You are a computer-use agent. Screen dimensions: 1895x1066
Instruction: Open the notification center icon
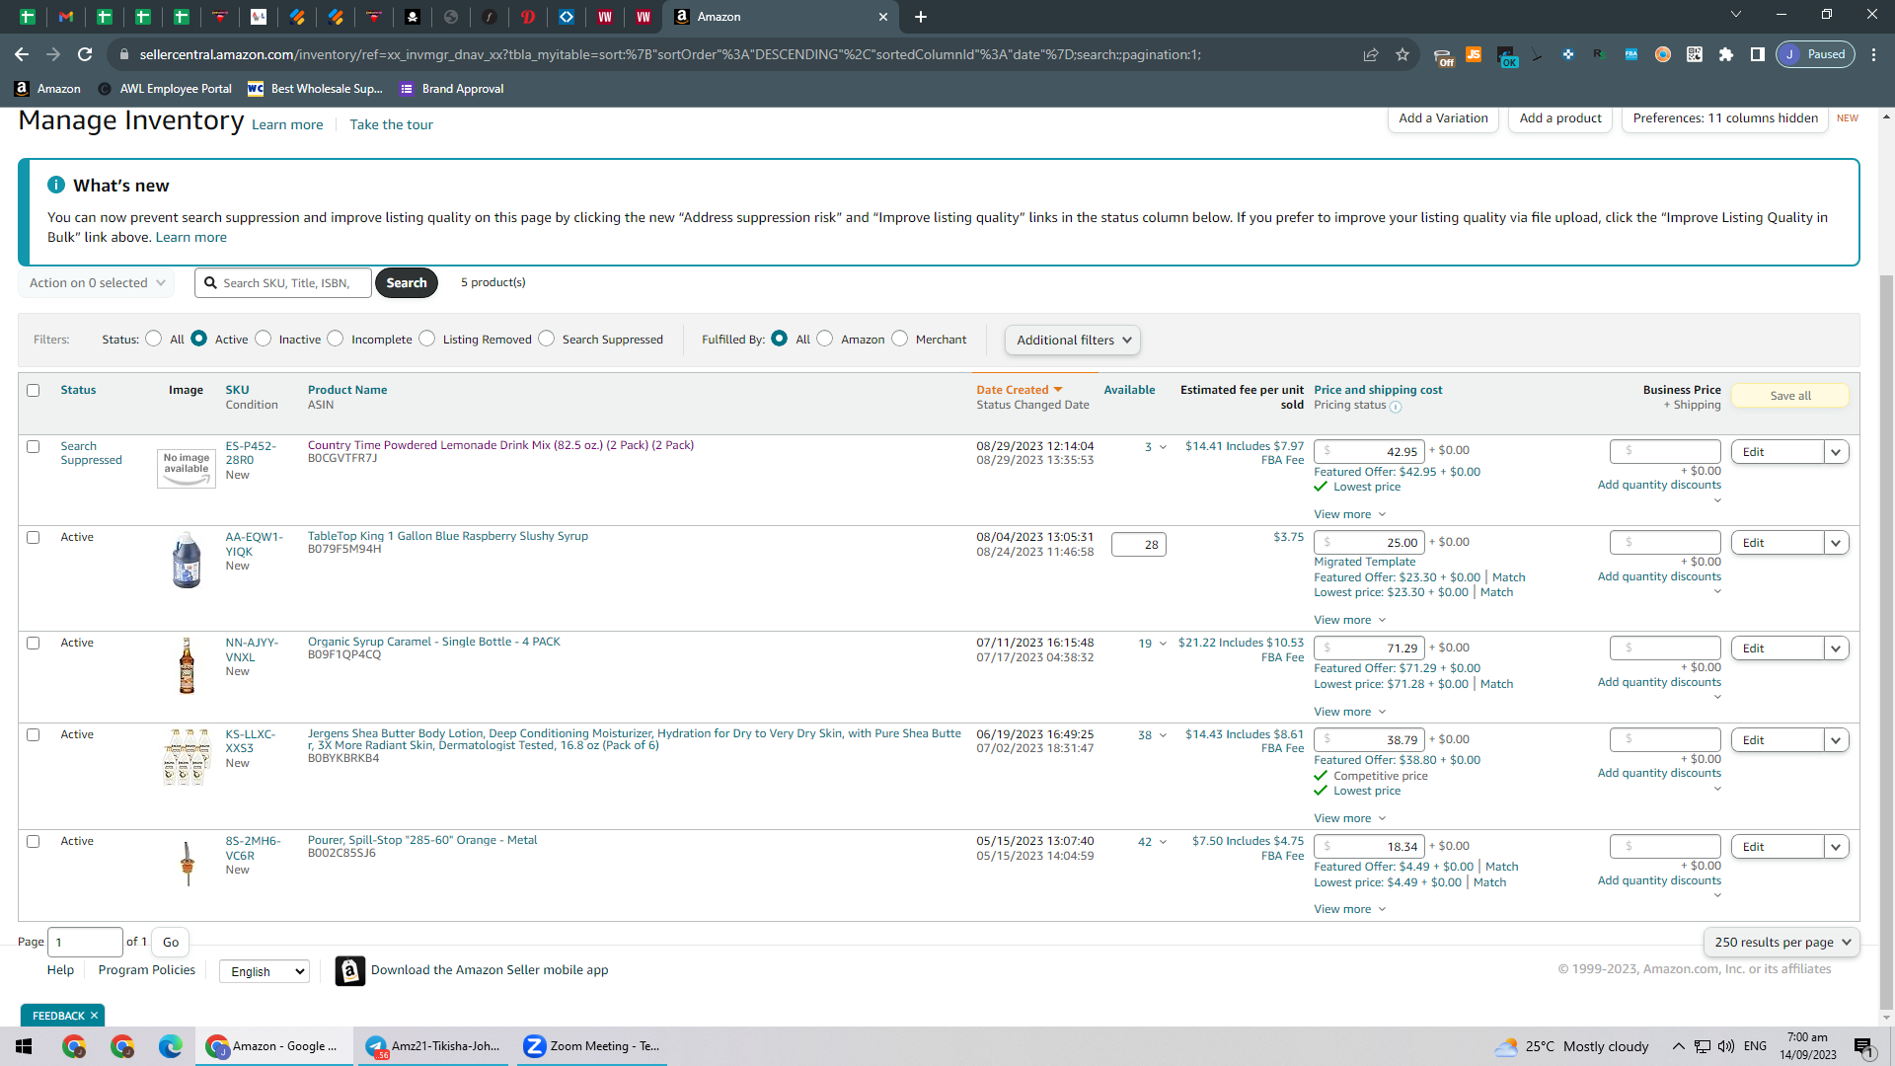click(1863, 1046)
